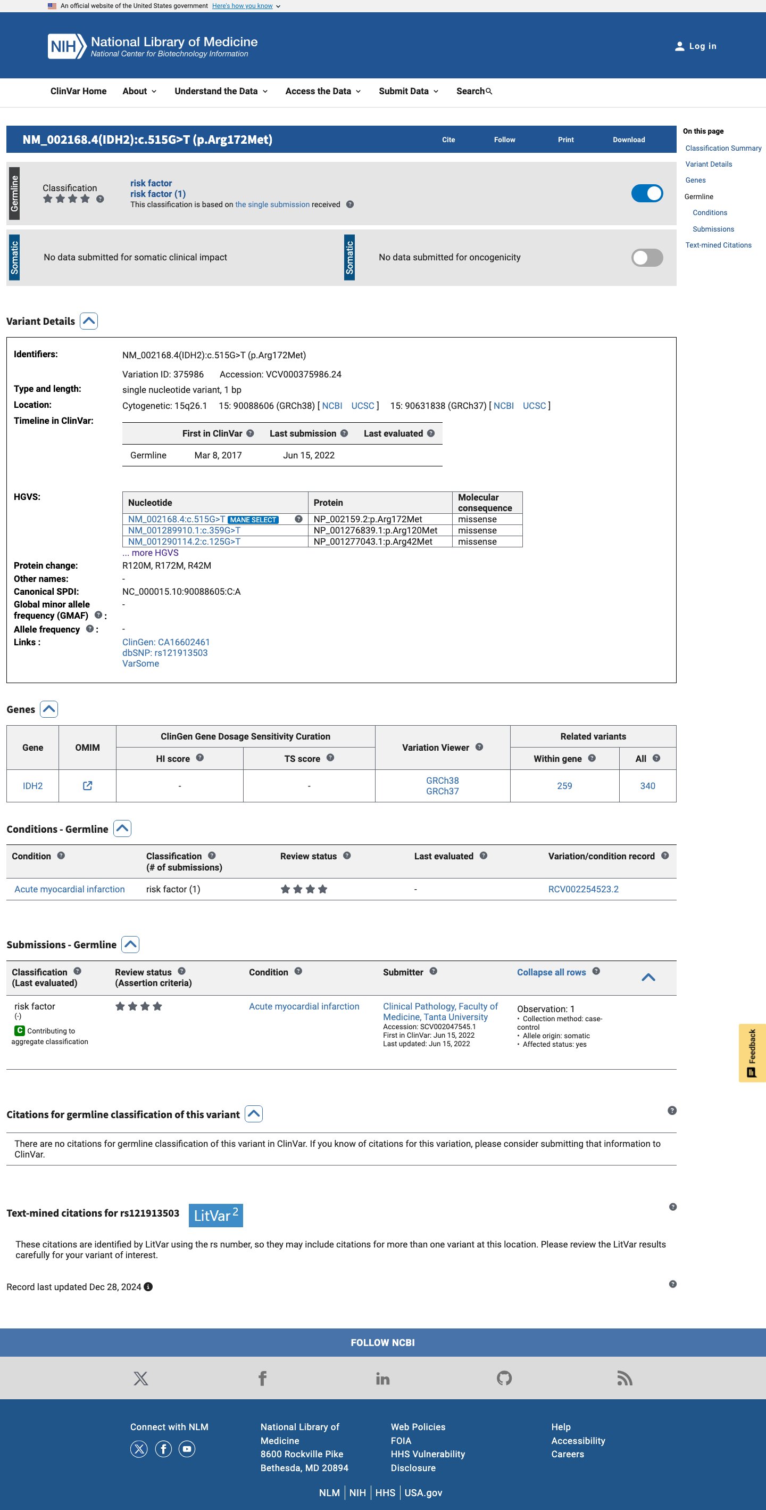Open the 259 within-gene variants link

click(564, 786)
